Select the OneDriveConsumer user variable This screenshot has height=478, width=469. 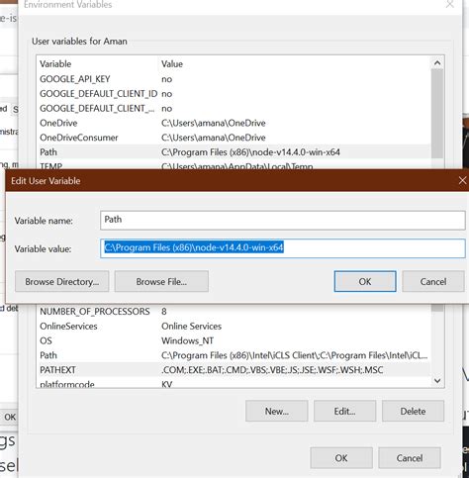click(234, 138)
